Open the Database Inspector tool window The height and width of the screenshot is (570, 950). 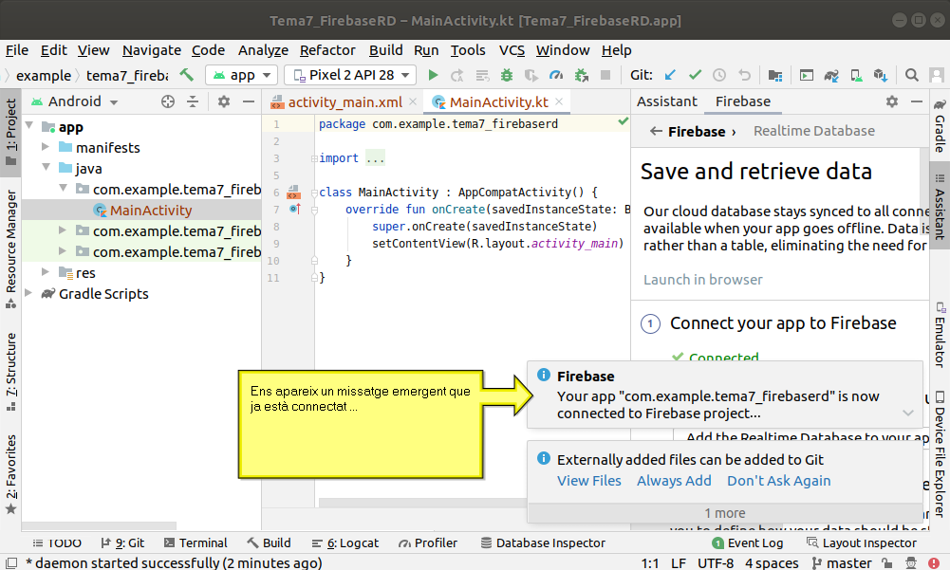point(543,542)
